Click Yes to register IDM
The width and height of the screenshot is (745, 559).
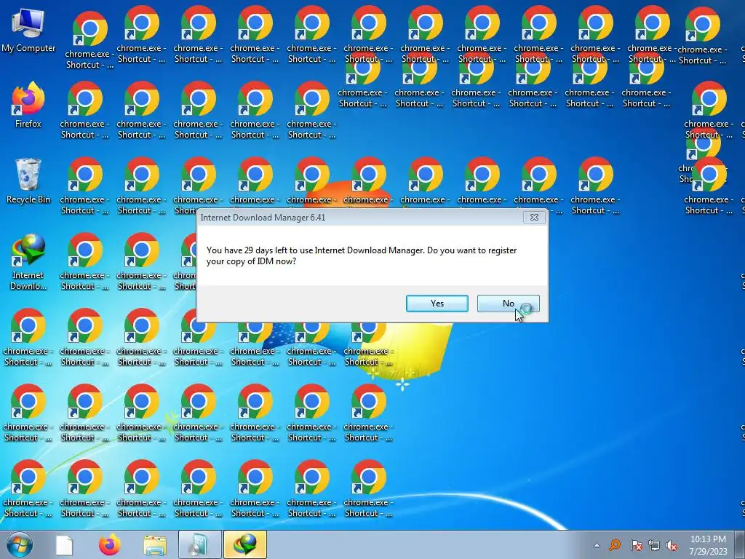(x=437, y=304)
